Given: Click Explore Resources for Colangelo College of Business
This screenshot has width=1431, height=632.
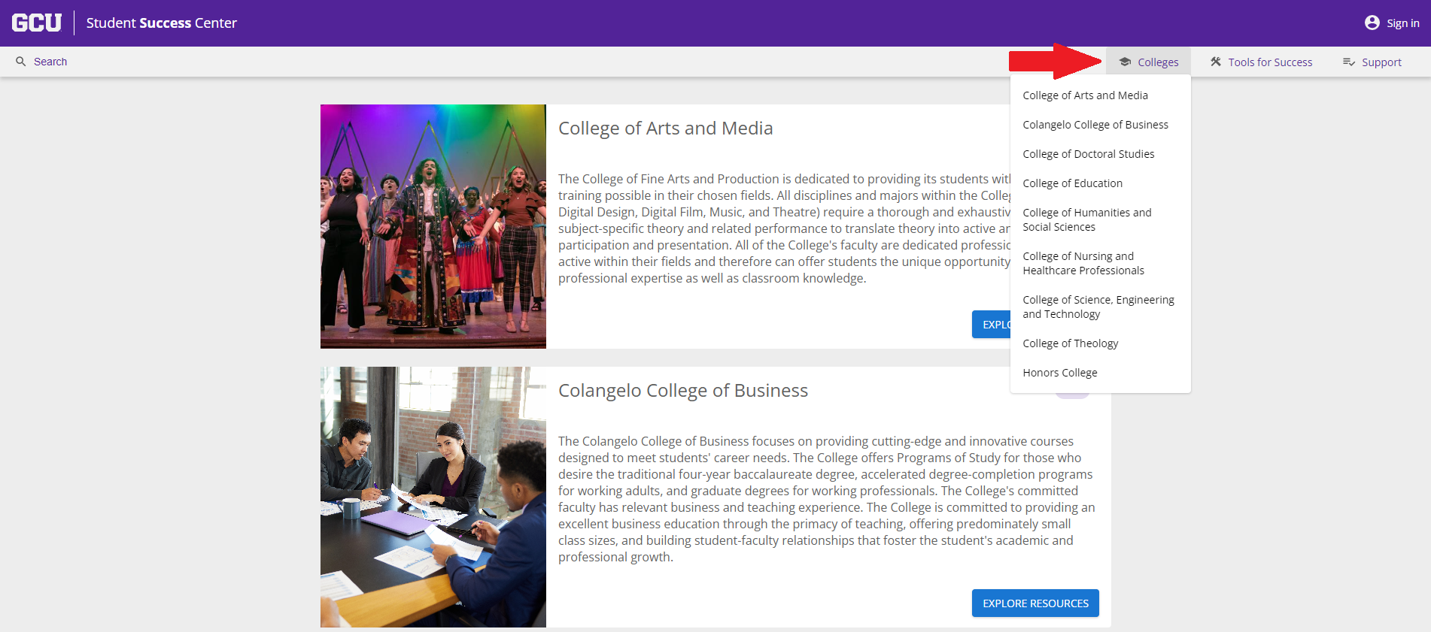Looking at the screenshot, I should [1035, 603].
